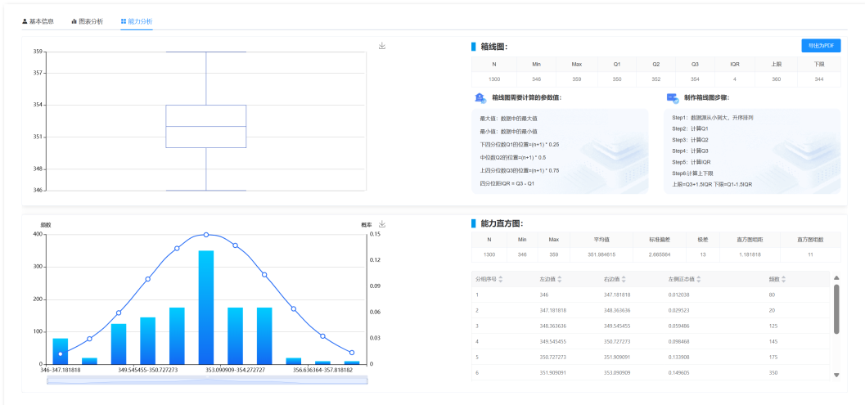Click the Q2 value 352

pos(656,79)
